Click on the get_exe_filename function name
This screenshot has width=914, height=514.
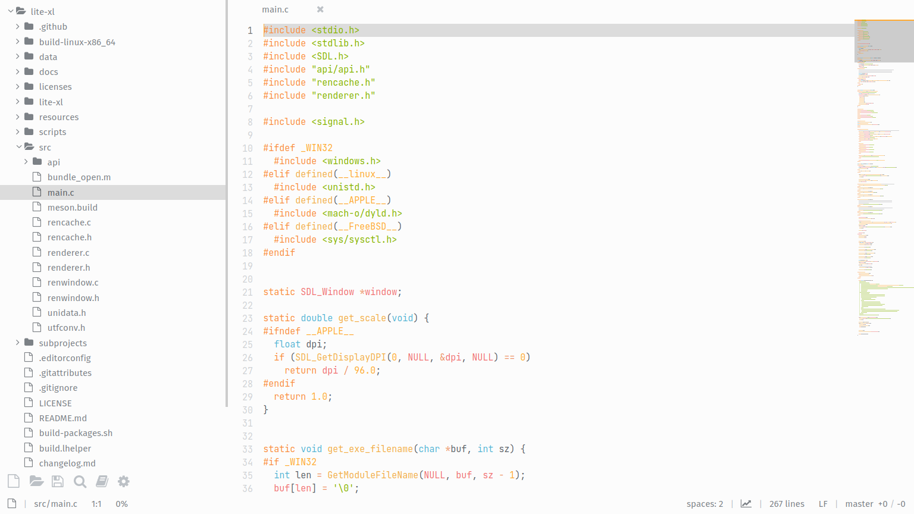tap(370, 449)
